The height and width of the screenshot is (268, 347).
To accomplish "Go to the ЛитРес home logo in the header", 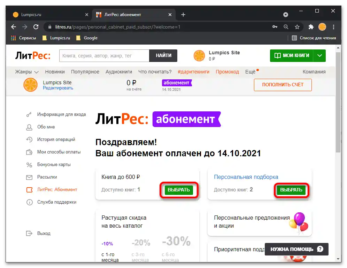I will tap(33, 55).
